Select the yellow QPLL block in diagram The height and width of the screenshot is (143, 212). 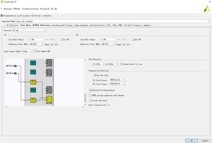(33, 82)
